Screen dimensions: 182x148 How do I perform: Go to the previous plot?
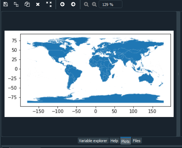(62, 5)
